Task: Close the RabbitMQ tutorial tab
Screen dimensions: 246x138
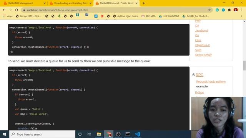Action: [x=136, y=3]
